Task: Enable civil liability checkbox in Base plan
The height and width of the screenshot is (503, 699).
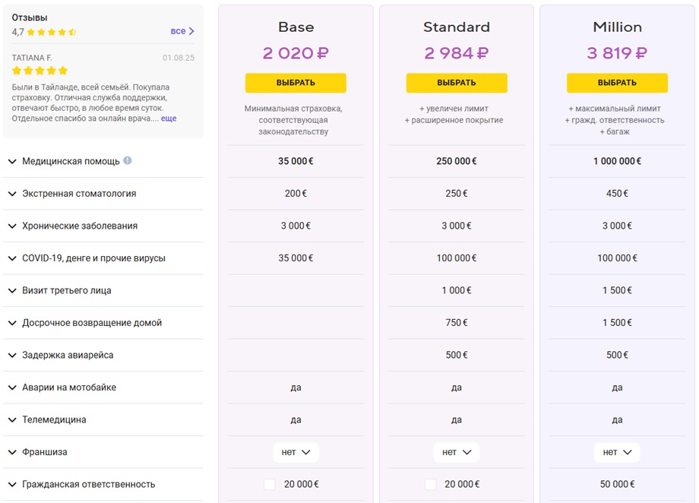Action: (270, 484)
